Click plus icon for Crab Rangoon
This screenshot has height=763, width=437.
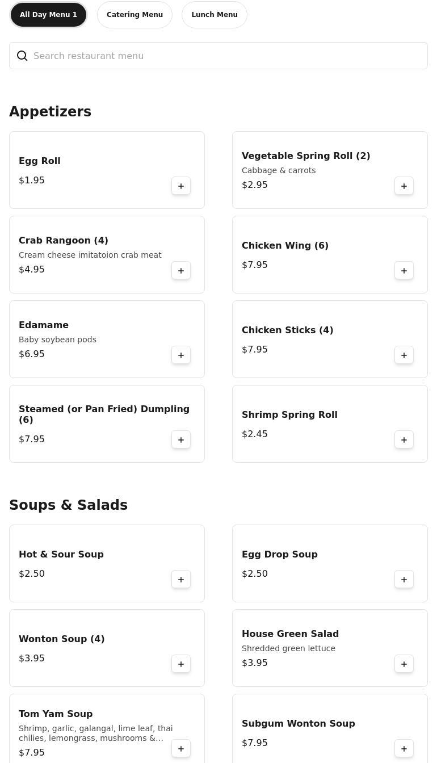coord(181,270)
